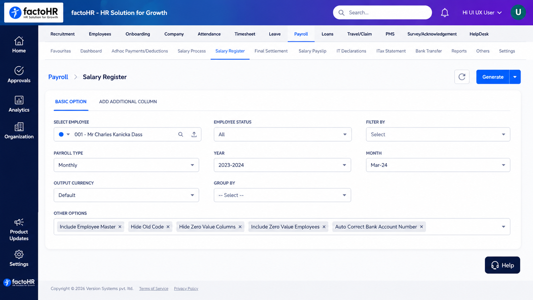The height and width of the screenshot is (300, 533).
Task: Click the Help button
Action: coord(502,265)
